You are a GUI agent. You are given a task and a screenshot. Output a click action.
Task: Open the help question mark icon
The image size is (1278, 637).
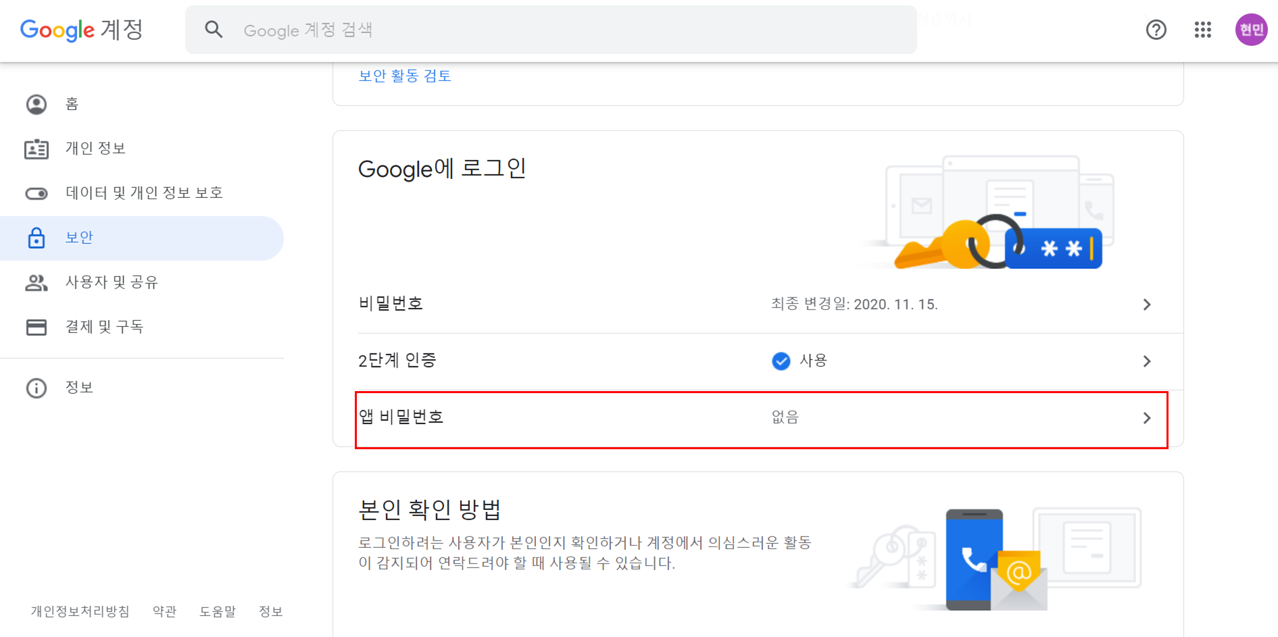point(1156,30)
